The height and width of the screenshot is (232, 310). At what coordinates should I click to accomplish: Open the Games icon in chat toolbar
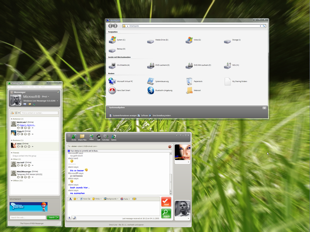(x=114, y=137)
